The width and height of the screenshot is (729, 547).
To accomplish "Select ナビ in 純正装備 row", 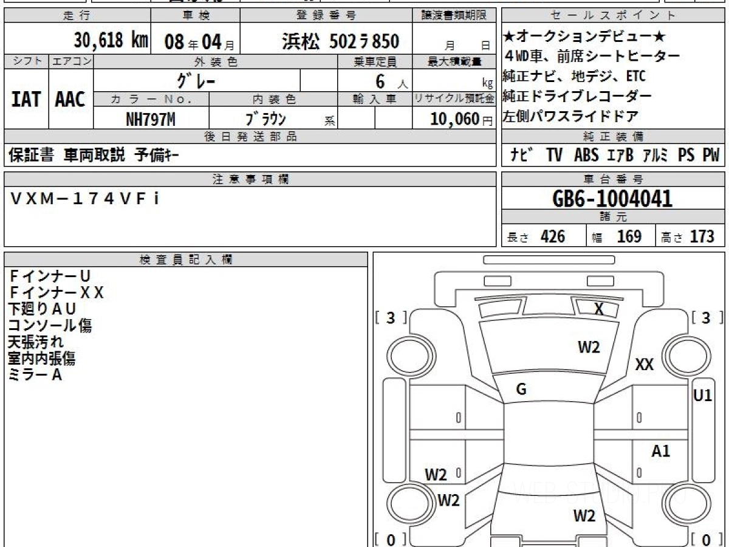I will 522,155.
